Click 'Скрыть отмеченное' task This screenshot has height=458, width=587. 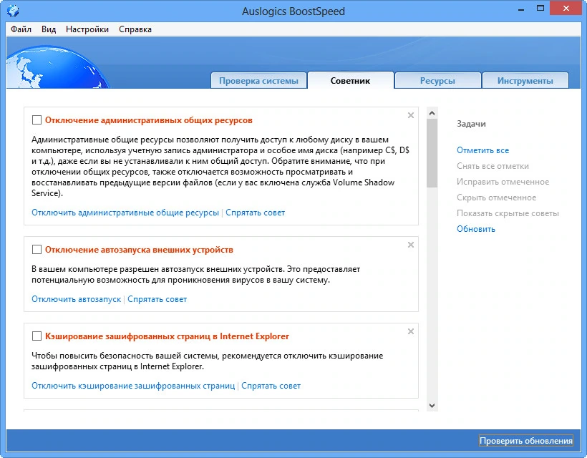(496, 198)
